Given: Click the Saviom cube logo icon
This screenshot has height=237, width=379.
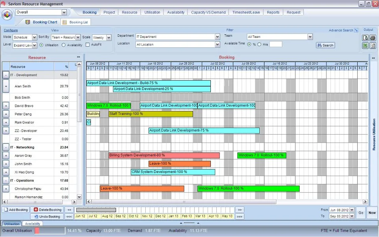Looking at the screenshot, I should (x=7, y=15).
